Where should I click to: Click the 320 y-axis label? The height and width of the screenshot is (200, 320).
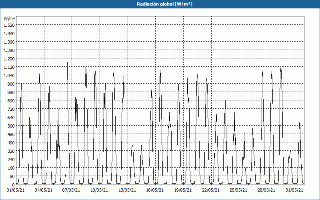11,151
